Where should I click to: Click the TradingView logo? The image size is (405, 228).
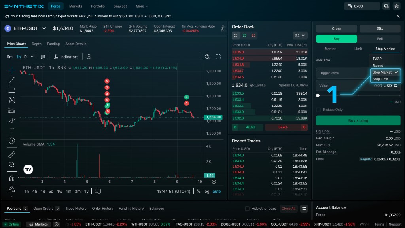28,169
